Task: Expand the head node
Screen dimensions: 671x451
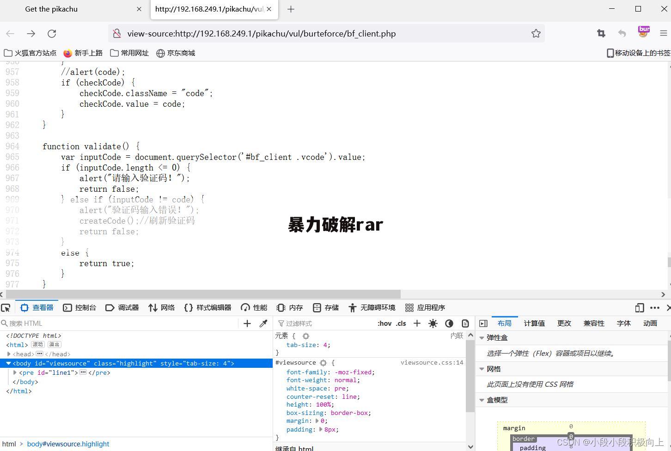Action: point(9,354)
